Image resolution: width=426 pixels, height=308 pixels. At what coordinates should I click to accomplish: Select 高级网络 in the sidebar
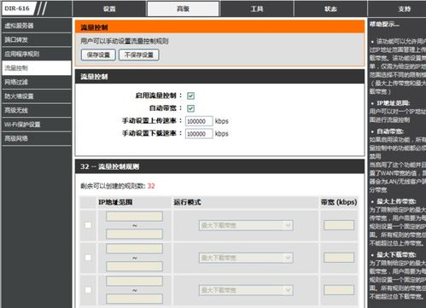[37, 138]
